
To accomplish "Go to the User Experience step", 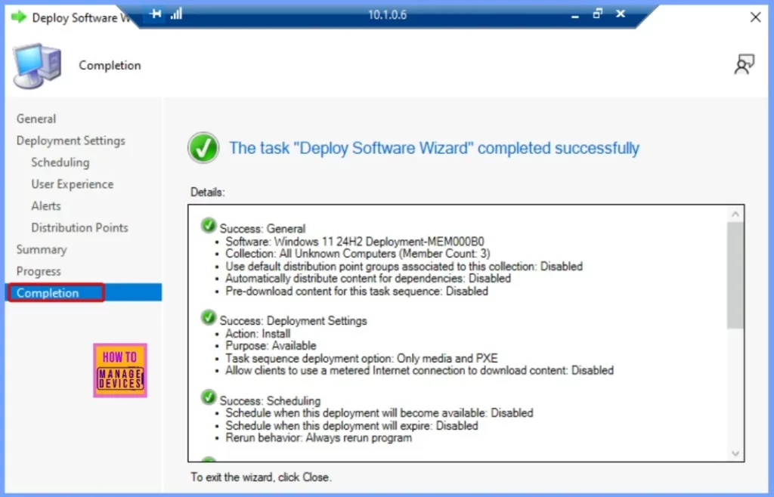I will pyautogui.click(x=72, y=184).
